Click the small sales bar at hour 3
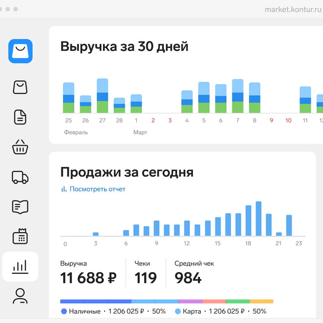This screenshot has height=323, width=323. [x=96, y=234]
